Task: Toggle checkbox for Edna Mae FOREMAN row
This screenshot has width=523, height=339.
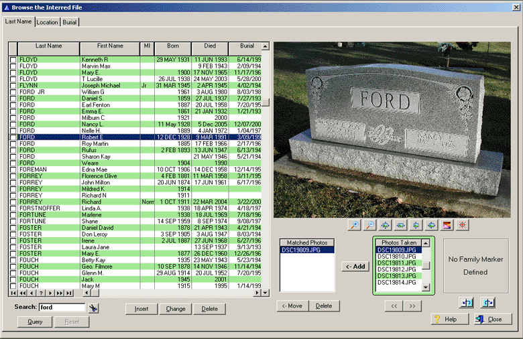Action: coord(13,169)
